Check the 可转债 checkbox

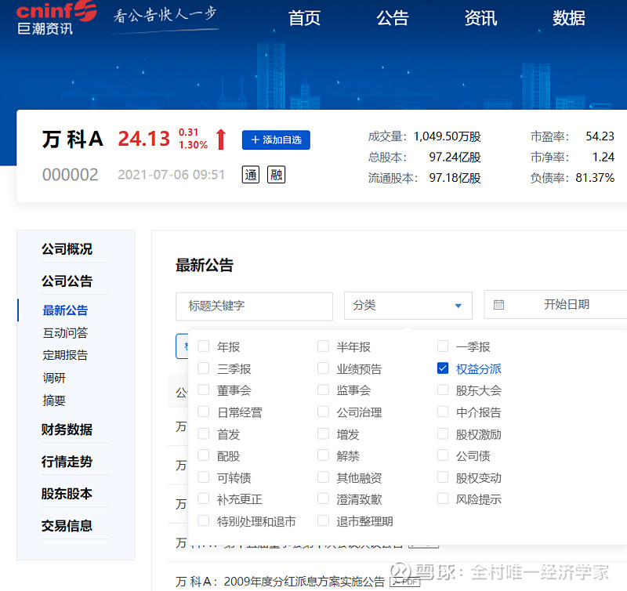click(x=204, y=477)
